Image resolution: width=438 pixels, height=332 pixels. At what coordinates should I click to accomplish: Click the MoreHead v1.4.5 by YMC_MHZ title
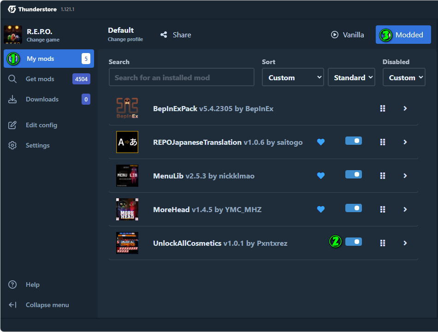click(207, 210)
